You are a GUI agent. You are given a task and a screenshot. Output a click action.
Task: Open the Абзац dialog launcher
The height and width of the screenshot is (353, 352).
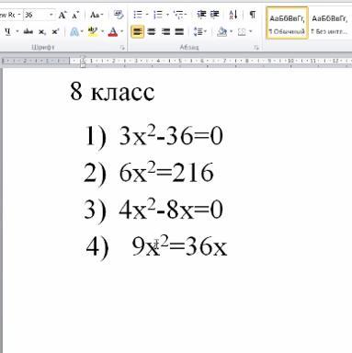pyautogui.click(x=256, y=48)
